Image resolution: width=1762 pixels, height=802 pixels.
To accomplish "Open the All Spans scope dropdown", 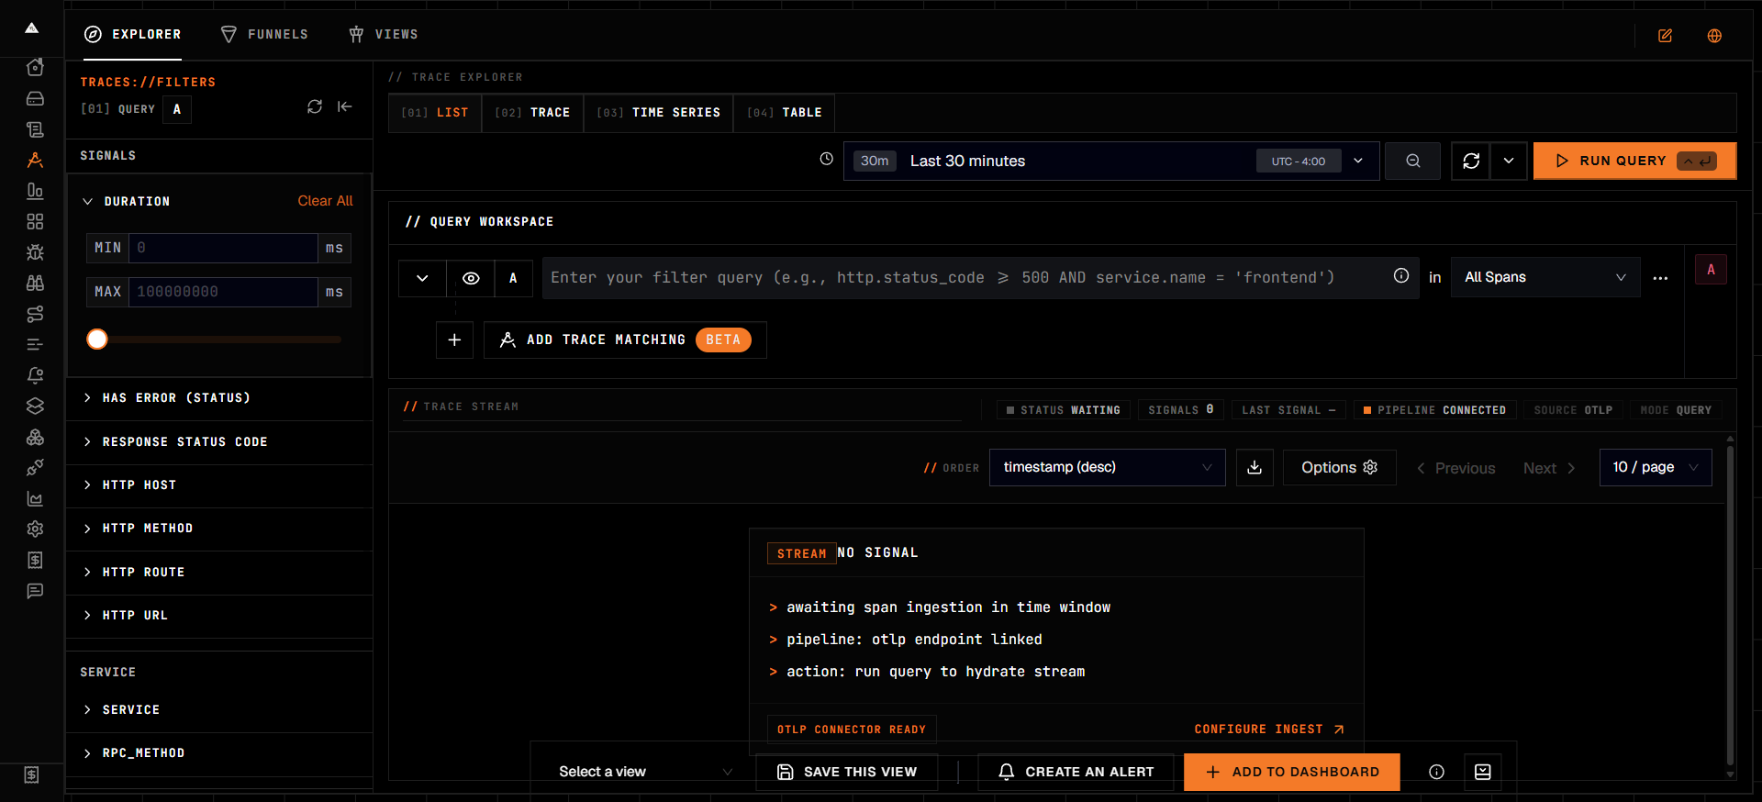I will tap(1545, 277).
